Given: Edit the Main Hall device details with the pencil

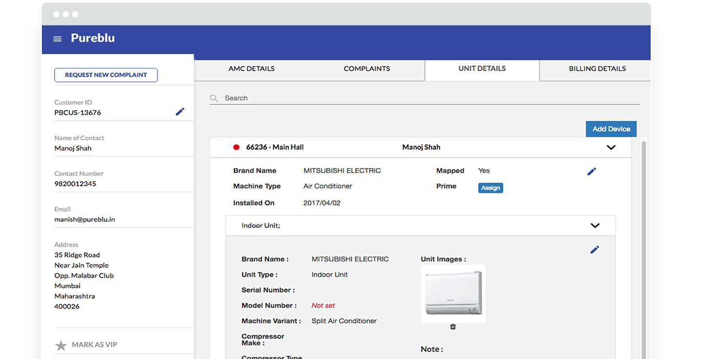Looking at the screenshot, I should tap(591, 171).
